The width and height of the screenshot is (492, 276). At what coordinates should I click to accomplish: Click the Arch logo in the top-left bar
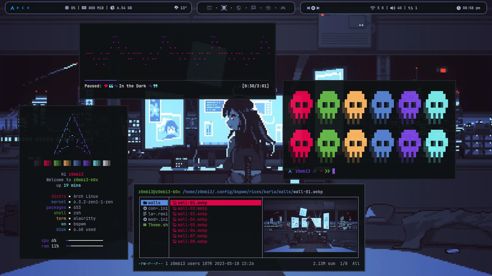12,8
